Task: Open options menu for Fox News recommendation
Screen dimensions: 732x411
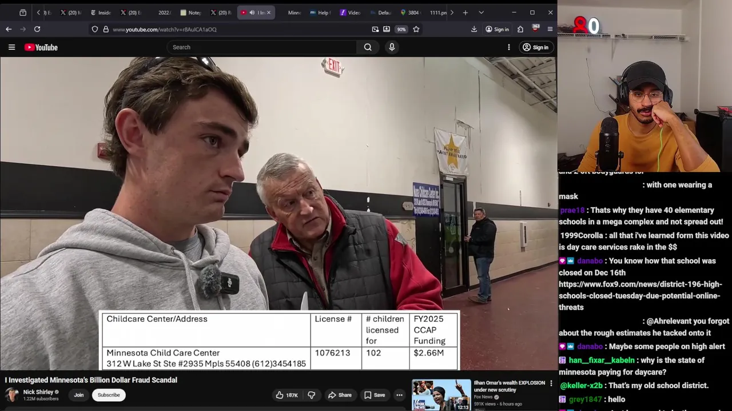Action: 551,384
